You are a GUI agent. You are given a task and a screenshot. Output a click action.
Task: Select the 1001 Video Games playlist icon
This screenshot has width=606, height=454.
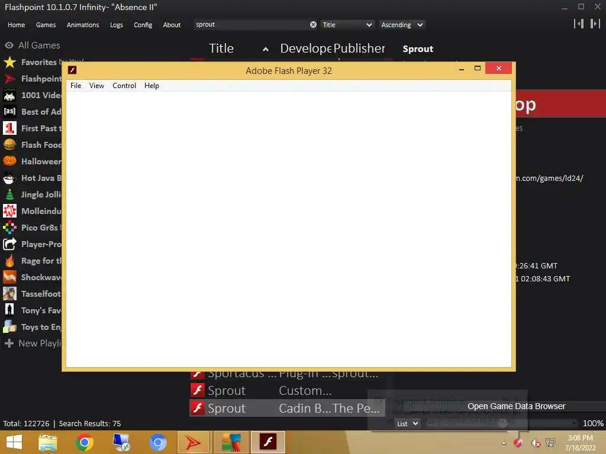[9, 95]
